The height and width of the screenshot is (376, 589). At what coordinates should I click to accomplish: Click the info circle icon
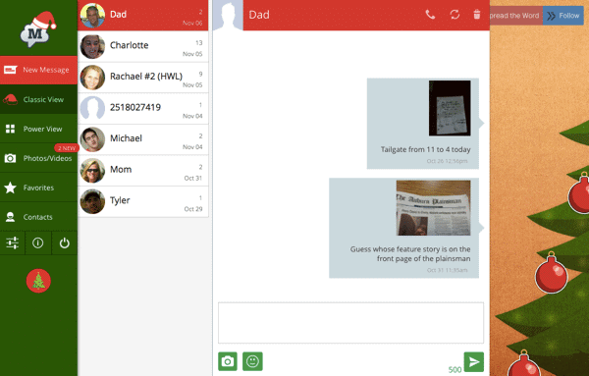click(x=38, y=243)
